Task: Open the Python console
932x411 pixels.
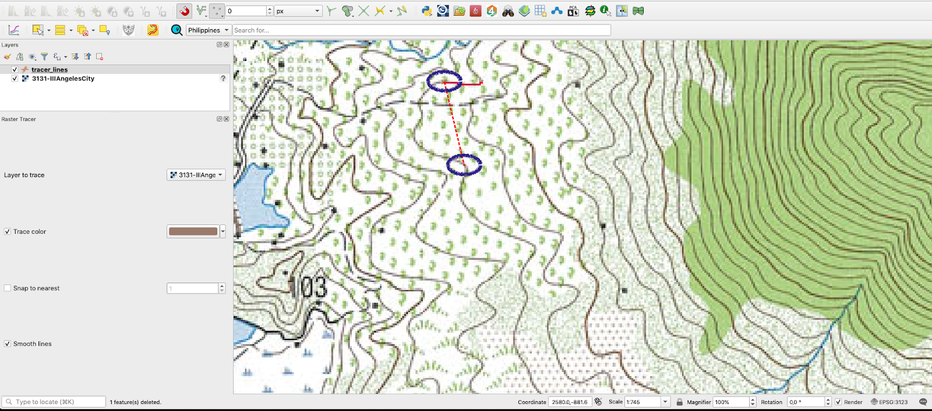Action: click(427, 11)
